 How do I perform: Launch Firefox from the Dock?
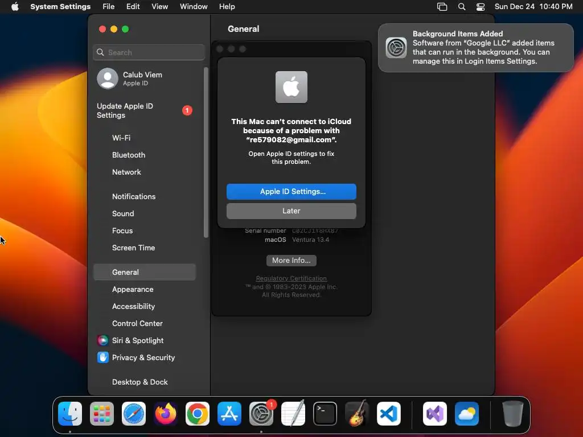click(166, 414)
